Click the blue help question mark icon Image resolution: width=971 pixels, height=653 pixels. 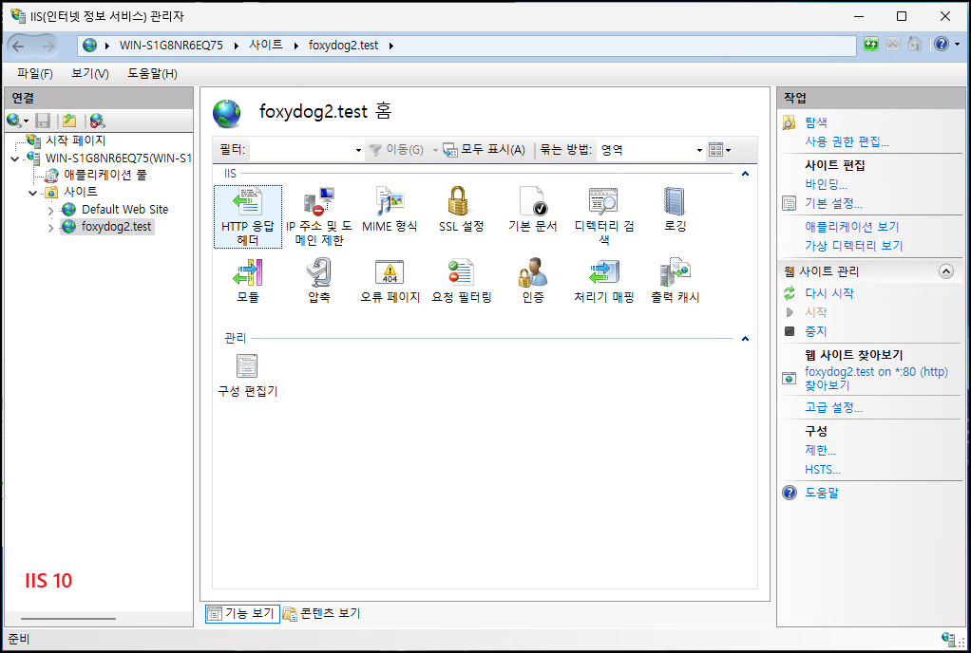942,44
